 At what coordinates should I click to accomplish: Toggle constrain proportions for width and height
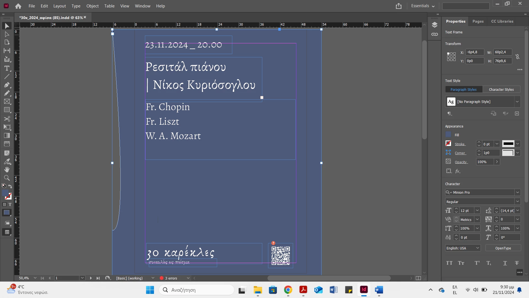(x=517, y=57)
